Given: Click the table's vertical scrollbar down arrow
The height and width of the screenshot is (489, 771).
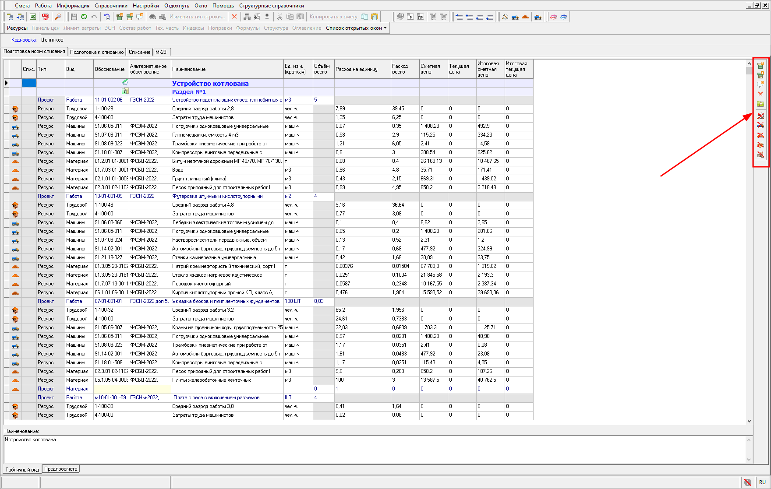Looking at the screenshot, I should (x=749, y=421).
